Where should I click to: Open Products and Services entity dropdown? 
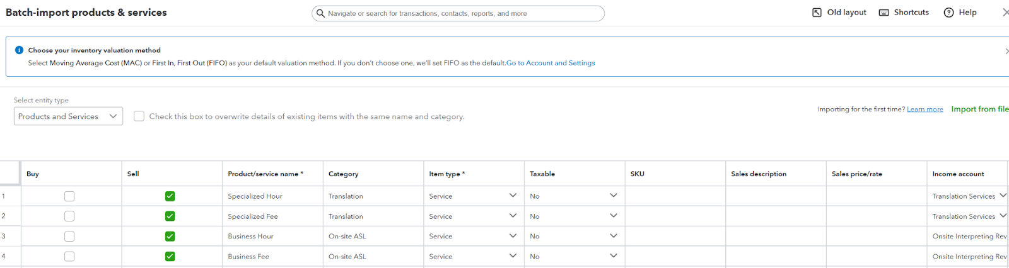[68, 116]
